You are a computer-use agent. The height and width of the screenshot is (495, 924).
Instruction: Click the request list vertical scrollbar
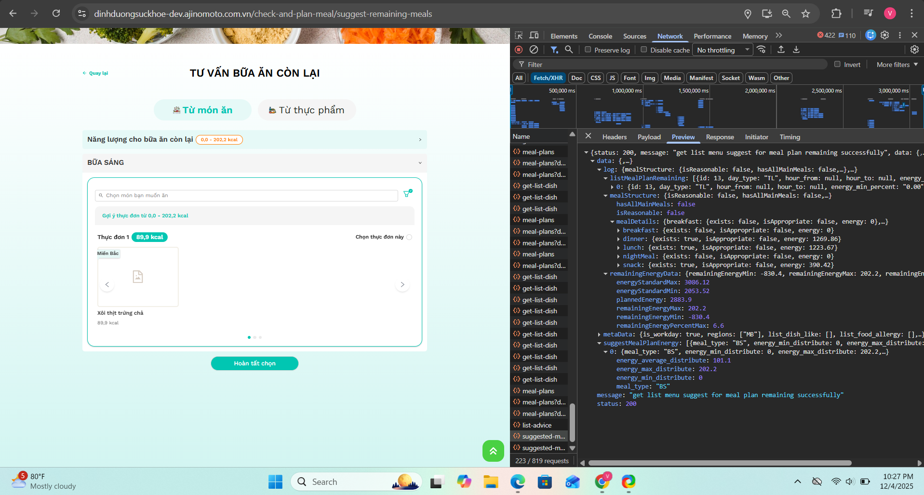click(x=572, y=422)
